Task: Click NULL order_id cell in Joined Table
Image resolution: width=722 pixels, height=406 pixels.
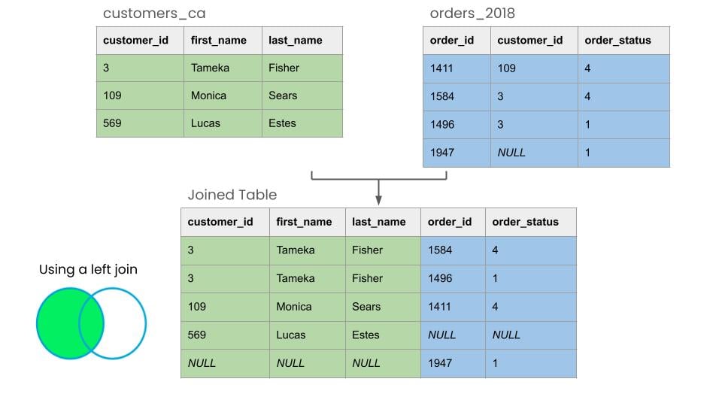Action: [453, 335]
